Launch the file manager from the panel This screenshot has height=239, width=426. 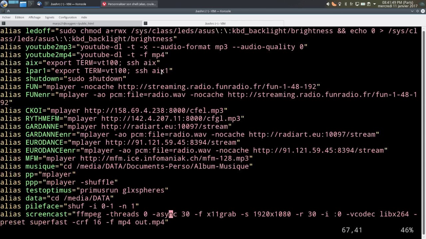23,4
